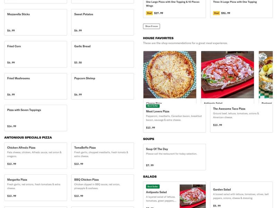Open Soup Of The Day item

(174, 157)
